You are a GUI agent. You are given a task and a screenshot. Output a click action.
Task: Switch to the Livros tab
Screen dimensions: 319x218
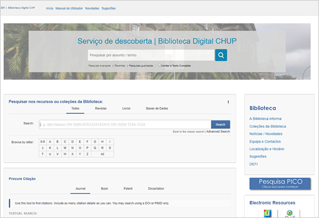(x=126, y=108)
